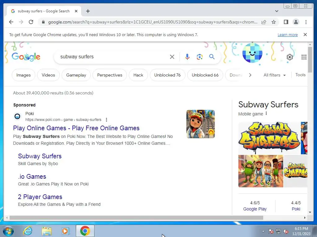Search by image with Google Lens

(200, 57)
